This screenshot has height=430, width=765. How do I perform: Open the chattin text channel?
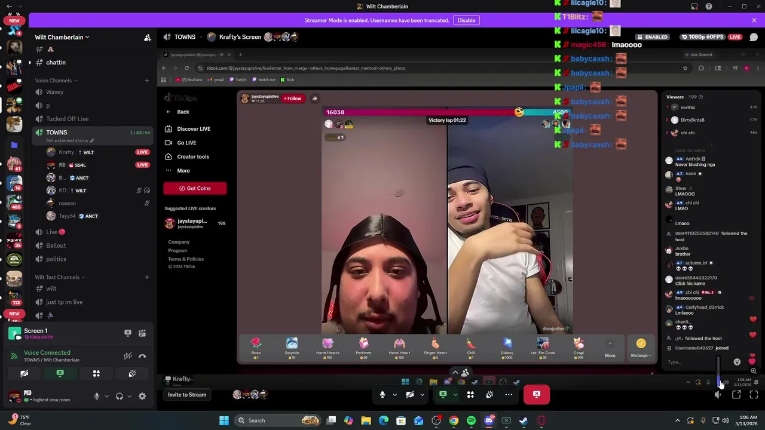56,62
